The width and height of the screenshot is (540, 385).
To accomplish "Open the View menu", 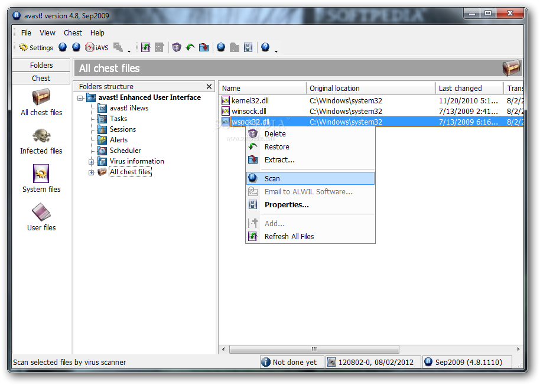I will 47,32.
